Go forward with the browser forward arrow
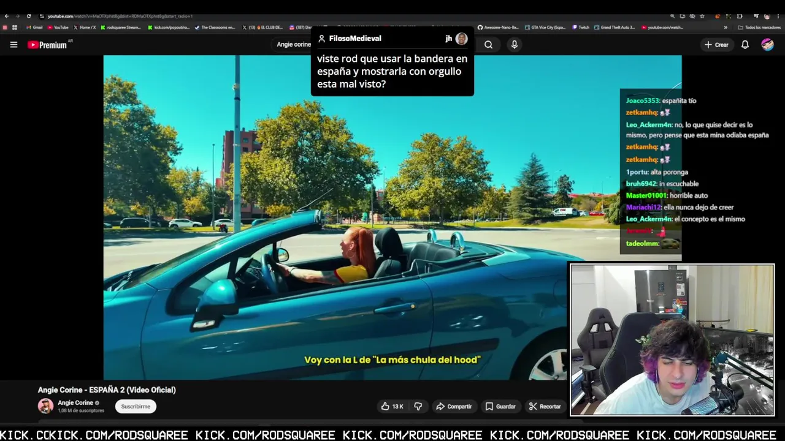785x441 pixels. click(x=17, y=16)
